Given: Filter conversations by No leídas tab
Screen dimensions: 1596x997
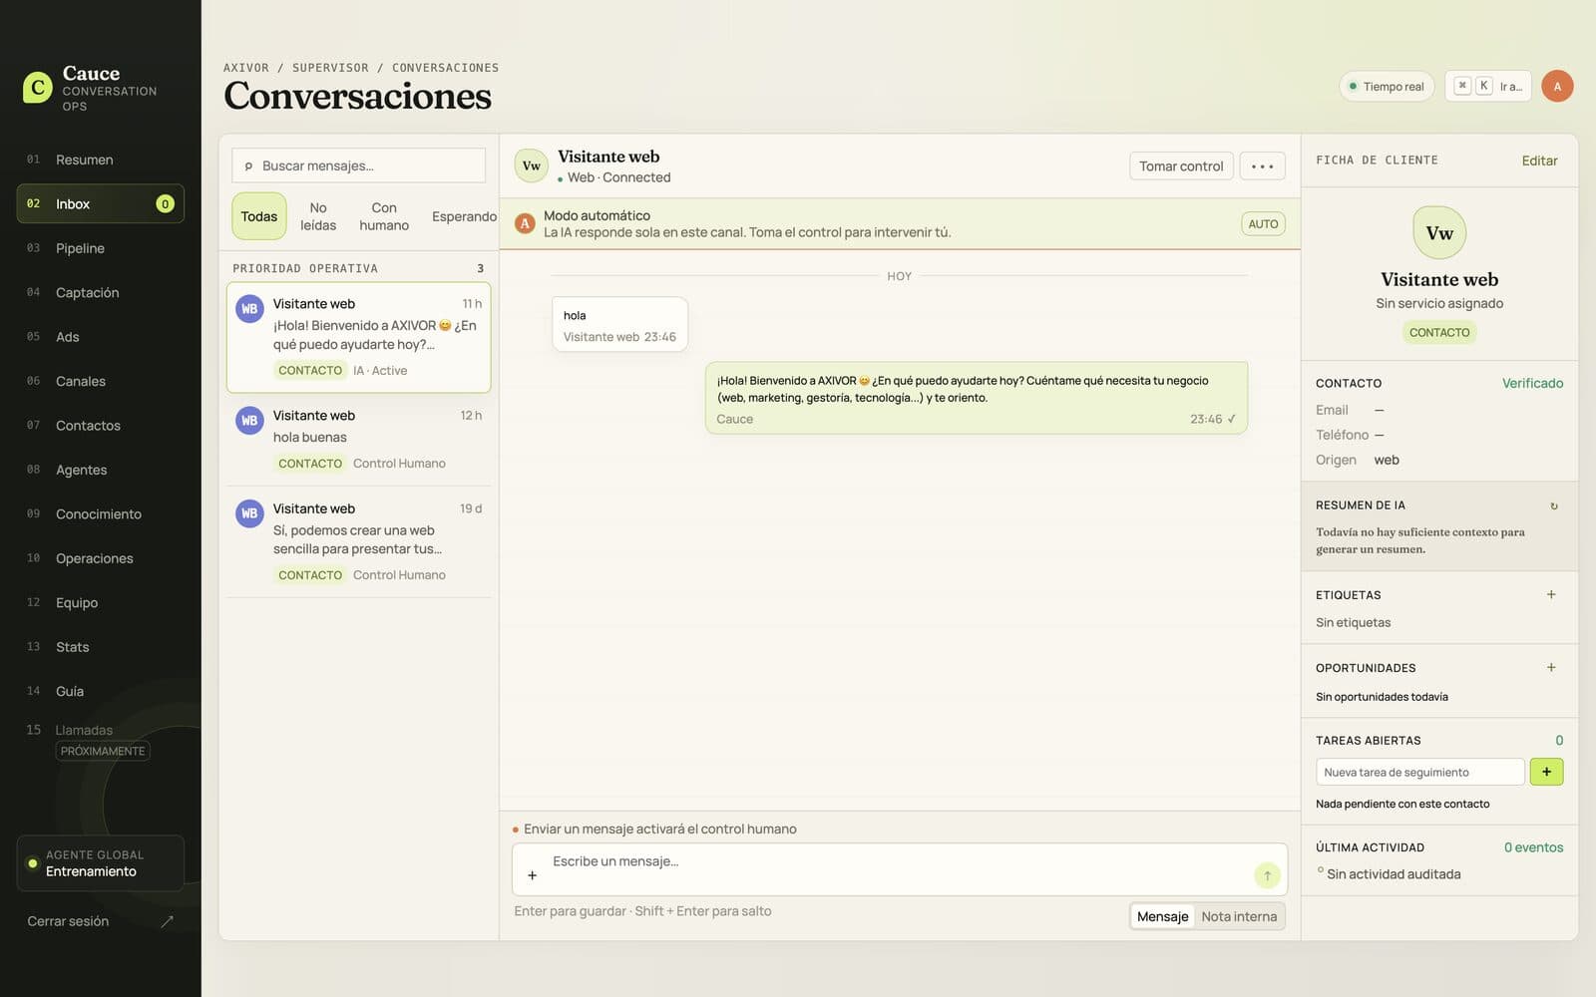Looking at the screenshot, I should tap(318, 216).
